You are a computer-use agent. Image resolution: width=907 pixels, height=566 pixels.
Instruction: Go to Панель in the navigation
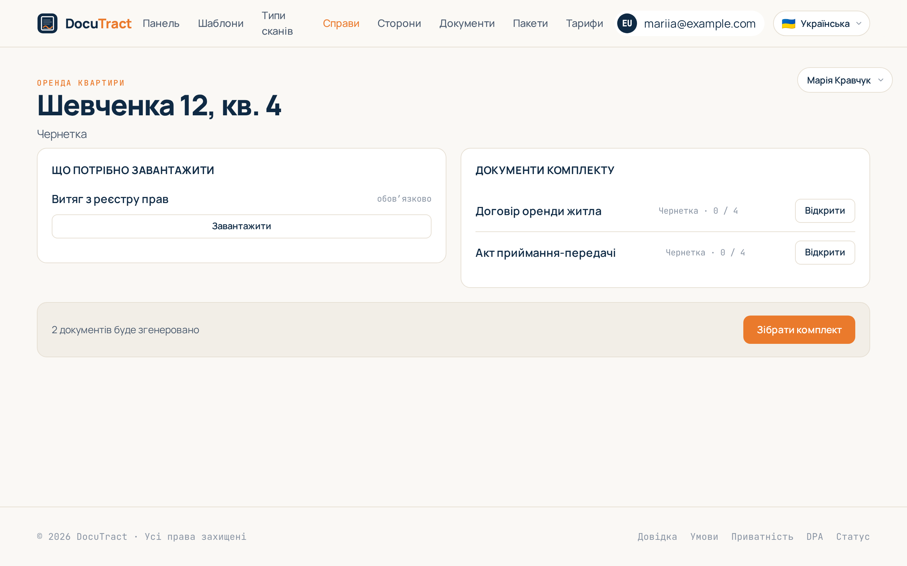pos(161,23)
